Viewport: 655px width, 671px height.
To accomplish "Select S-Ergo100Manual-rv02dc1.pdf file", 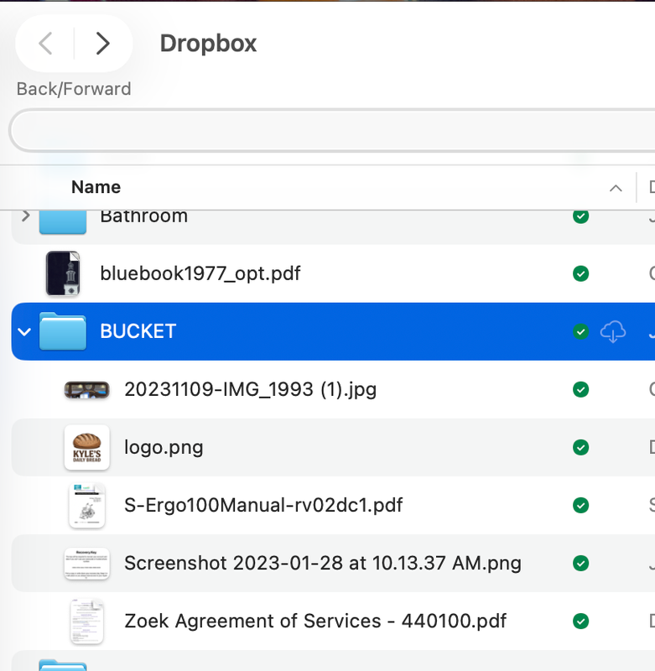I will 263,506.
